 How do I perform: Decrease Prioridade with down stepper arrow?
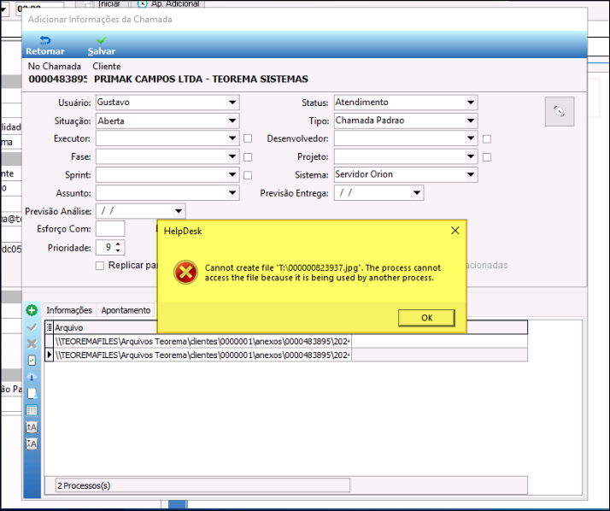[x=118, y=250]
